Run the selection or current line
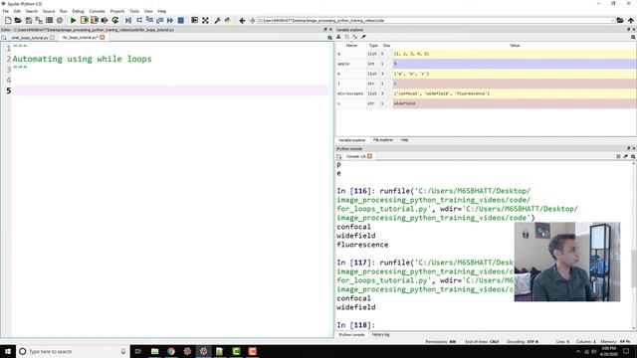This screenshot has width=637, height=358. (x=105, y=20)
